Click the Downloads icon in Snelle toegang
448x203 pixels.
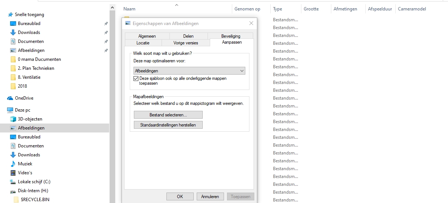(13, 32)
